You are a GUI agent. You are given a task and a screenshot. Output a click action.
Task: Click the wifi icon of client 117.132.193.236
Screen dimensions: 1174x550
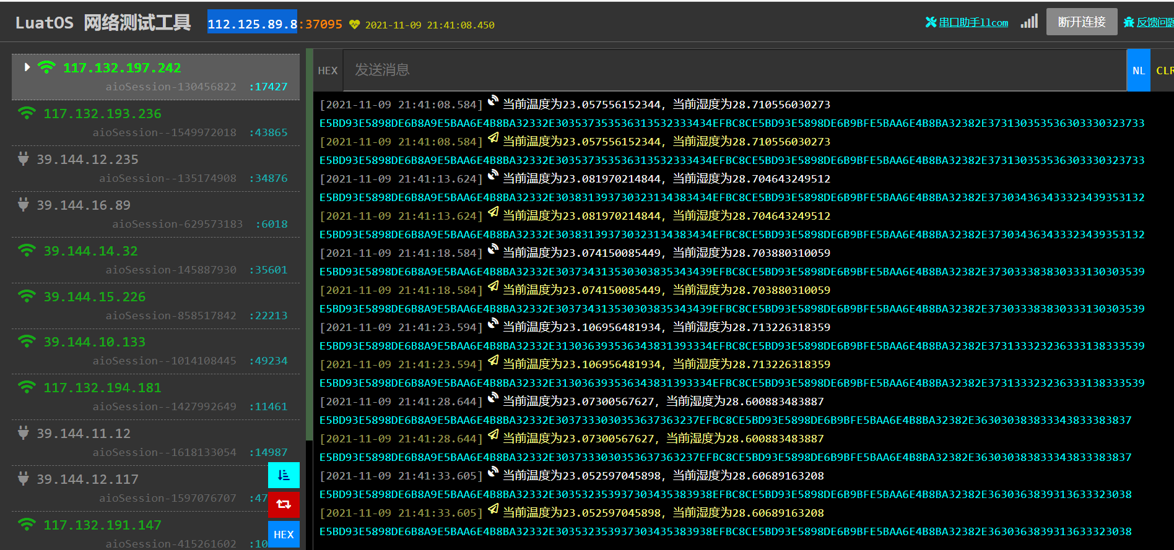[x=27, y=113]
